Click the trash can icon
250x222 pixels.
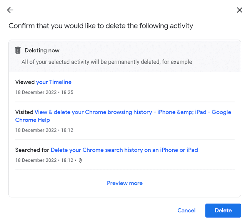coord(18,50)
